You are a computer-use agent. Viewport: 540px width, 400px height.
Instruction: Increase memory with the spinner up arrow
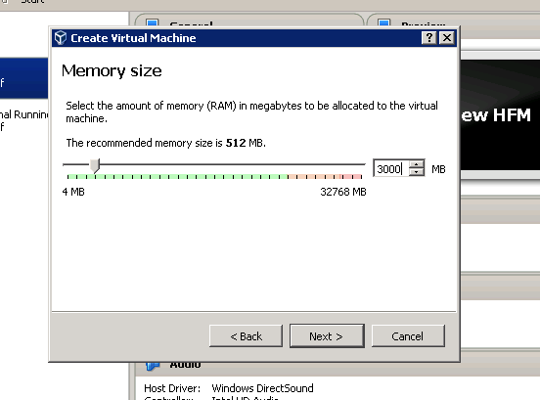click(417, 164)
